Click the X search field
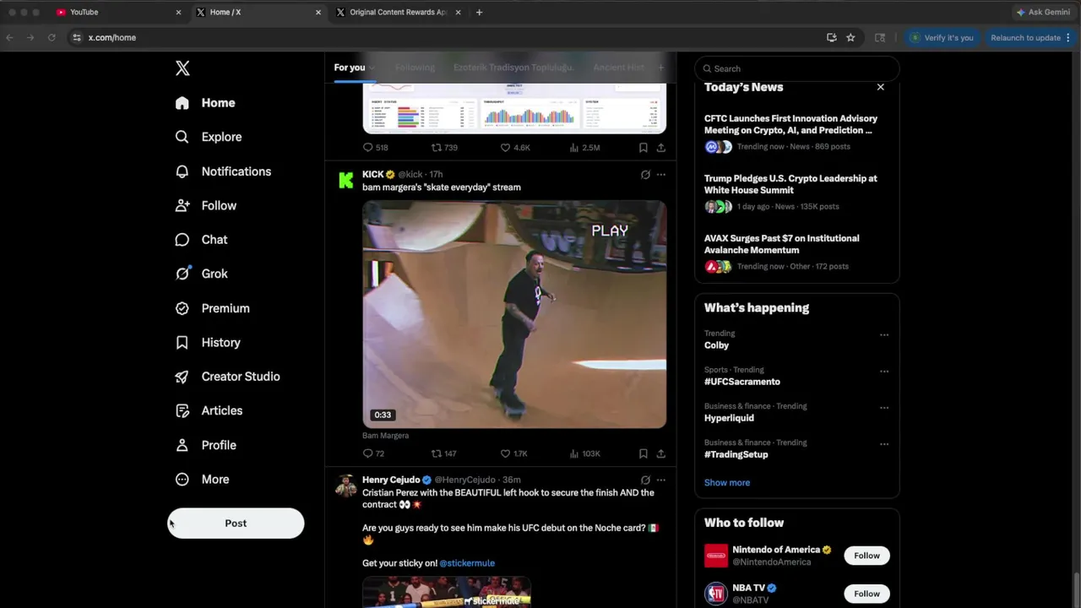 (796, 68)
